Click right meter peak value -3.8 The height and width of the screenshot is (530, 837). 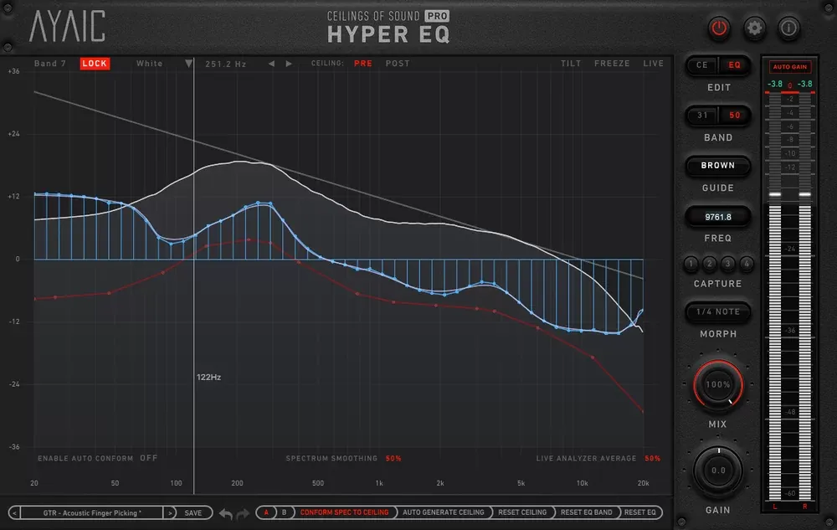804,85
